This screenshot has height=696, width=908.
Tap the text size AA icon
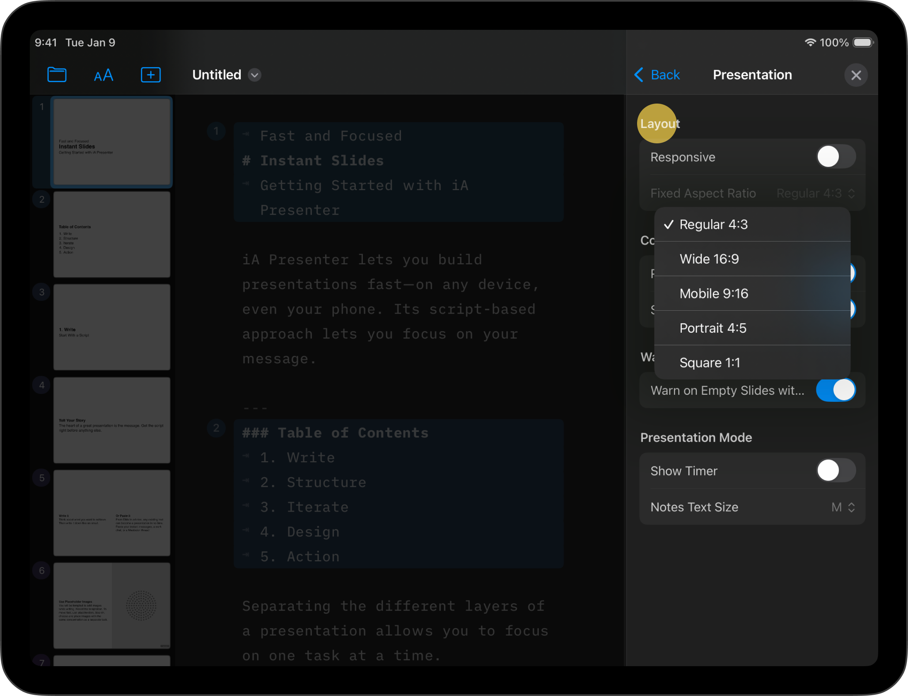pos(104,75)
